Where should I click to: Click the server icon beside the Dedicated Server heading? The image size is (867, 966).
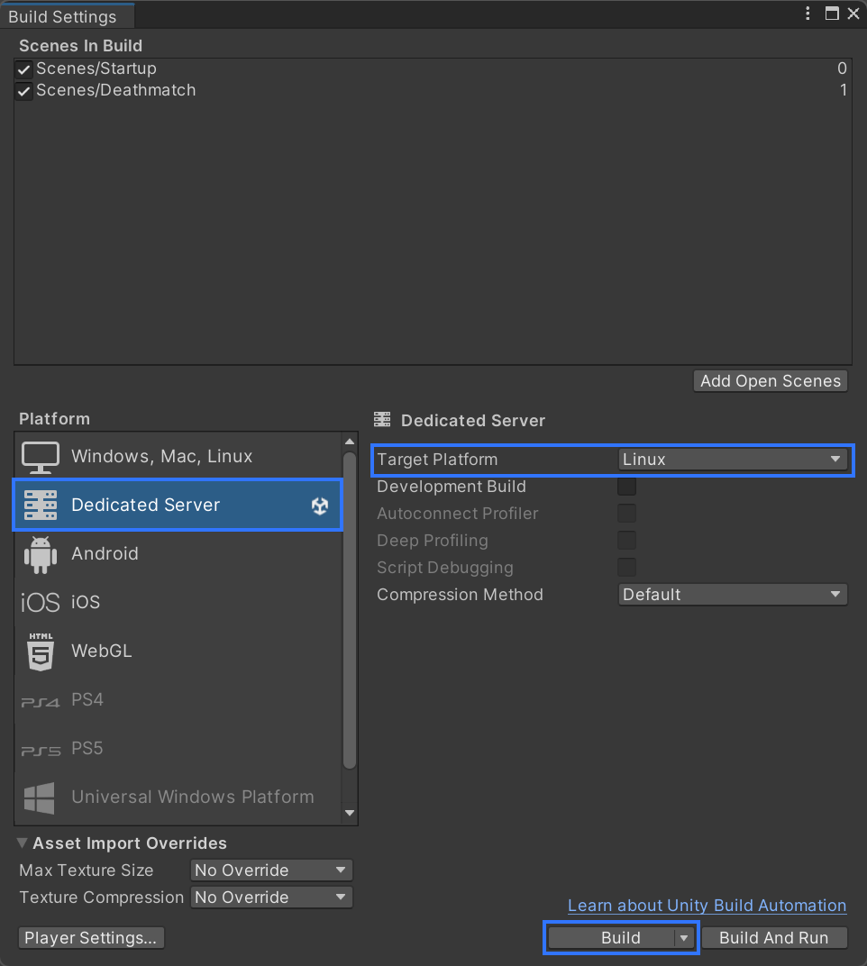click(382, 420)
